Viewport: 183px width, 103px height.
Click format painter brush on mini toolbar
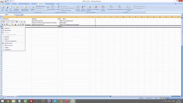pyautogui.click(x=24, y=22)
